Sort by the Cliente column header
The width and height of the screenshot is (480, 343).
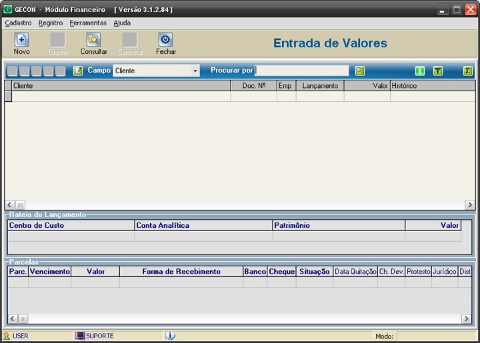point(121,86)
